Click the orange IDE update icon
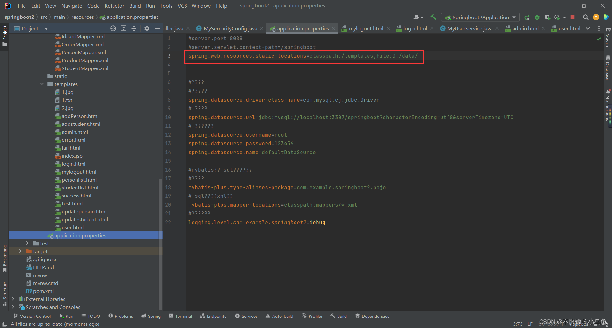The width and height of the screenshot is (612, 328). click(x=596, y=17)
